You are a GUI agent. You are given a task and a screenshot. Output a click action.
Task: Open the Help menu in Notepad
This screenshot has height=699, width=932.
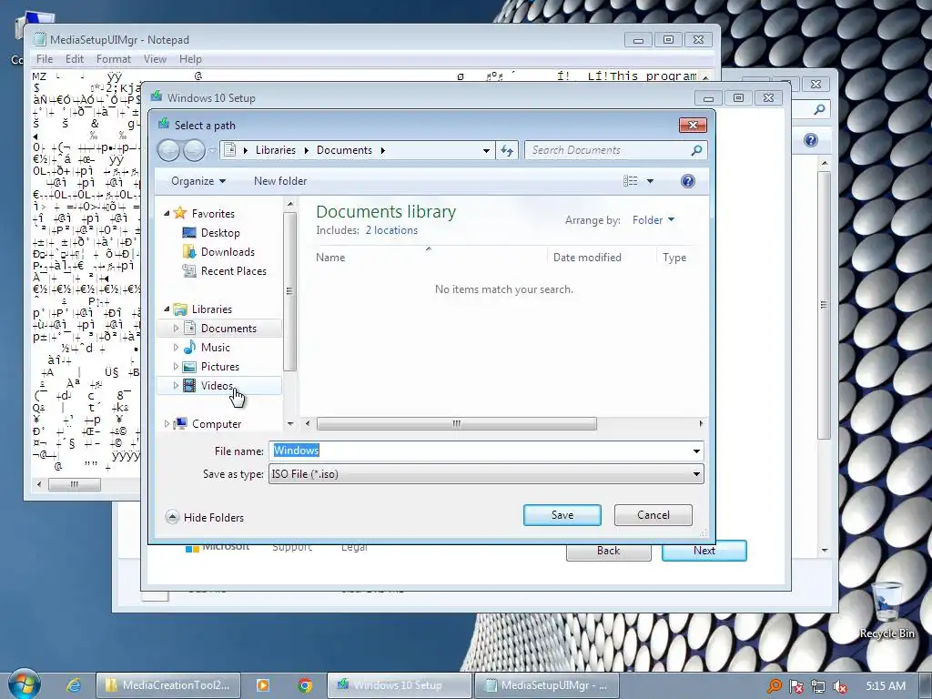tap(190, 59)
